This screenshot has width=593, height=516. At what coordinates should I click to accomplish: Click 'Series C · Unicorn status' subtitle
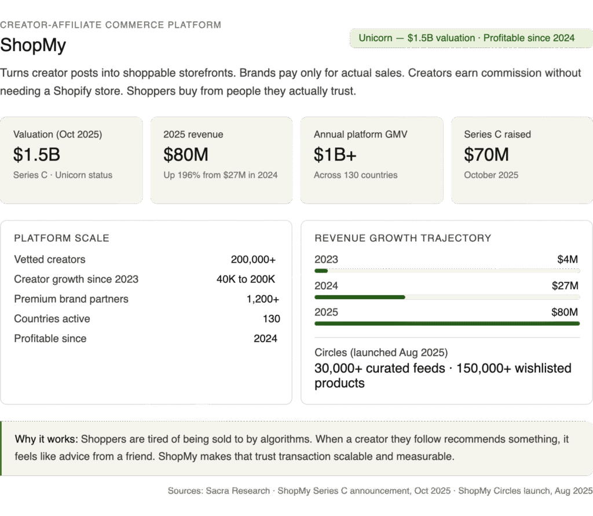[63, 175]
